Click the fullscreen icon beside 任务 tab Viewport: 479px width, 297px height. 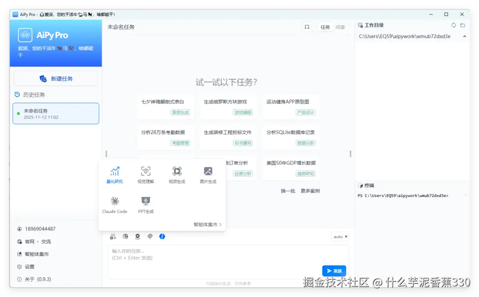tap(307, 27)
